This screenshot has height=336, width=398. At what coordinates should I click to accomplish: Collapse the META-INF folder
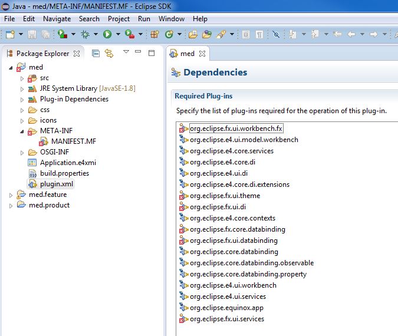(x=22, y=131)
